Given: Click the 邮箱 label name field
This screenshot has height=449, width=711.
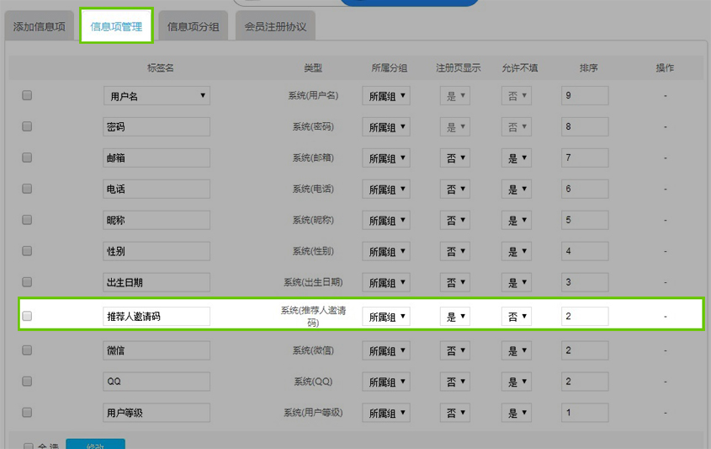Looking at the screenshot, I should click(x=157, y=158).
